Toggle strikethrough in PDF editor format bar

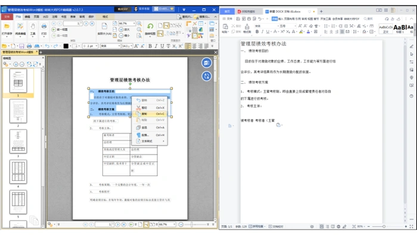[168, 46]
